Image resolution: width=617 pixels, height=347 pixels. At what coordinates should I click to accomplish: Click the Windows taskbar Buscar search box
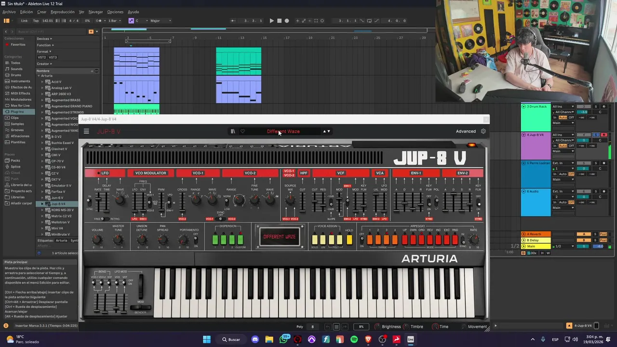point(231,339)
